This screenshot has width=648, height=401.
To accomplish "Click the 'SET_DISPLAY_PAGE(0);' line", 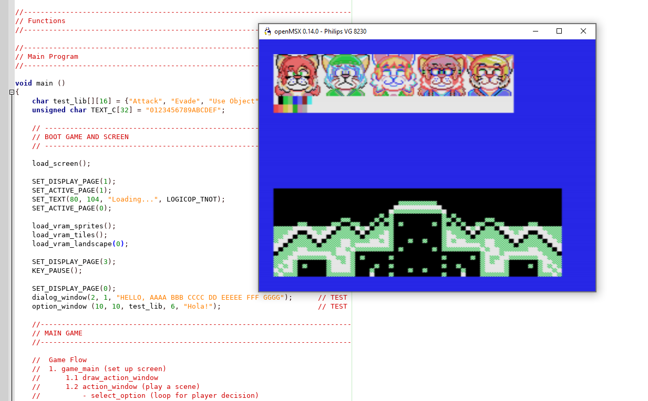I will (74, 288).
